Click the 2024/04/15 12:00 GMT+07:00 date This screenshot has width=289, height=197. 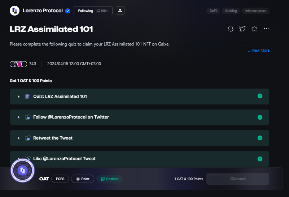tap(74, 64)
